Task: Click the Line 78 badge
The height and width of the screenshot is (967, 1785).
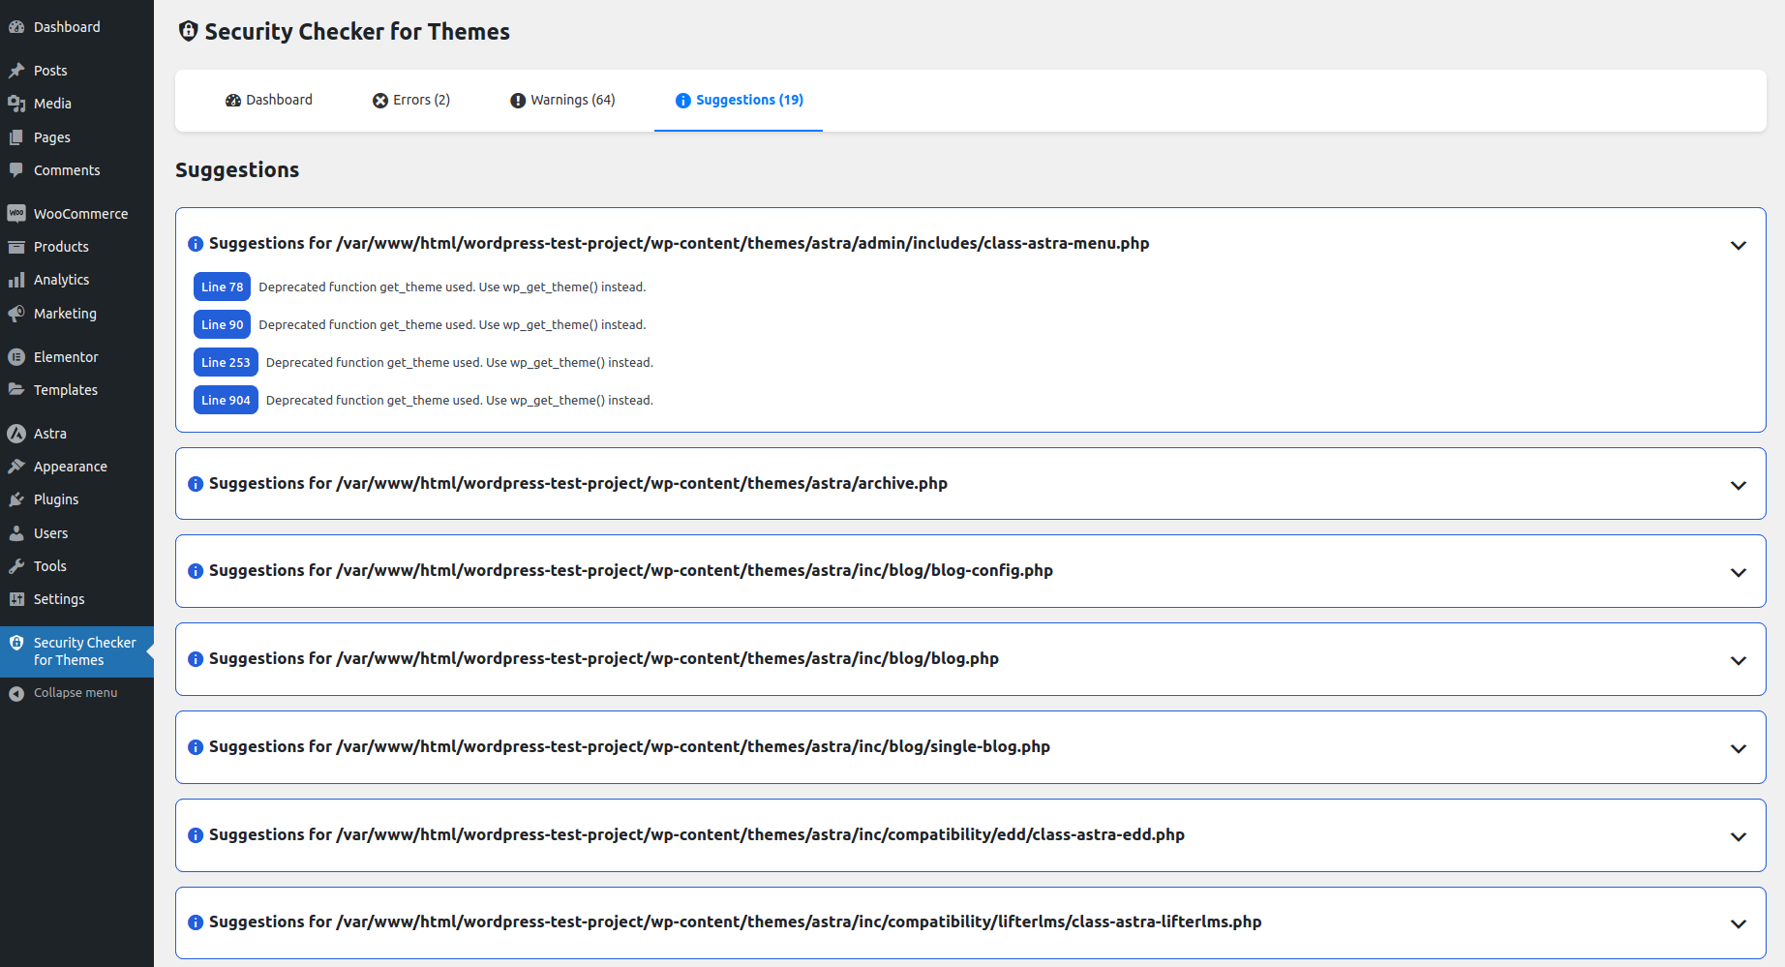Action: [x=223, y=287]
